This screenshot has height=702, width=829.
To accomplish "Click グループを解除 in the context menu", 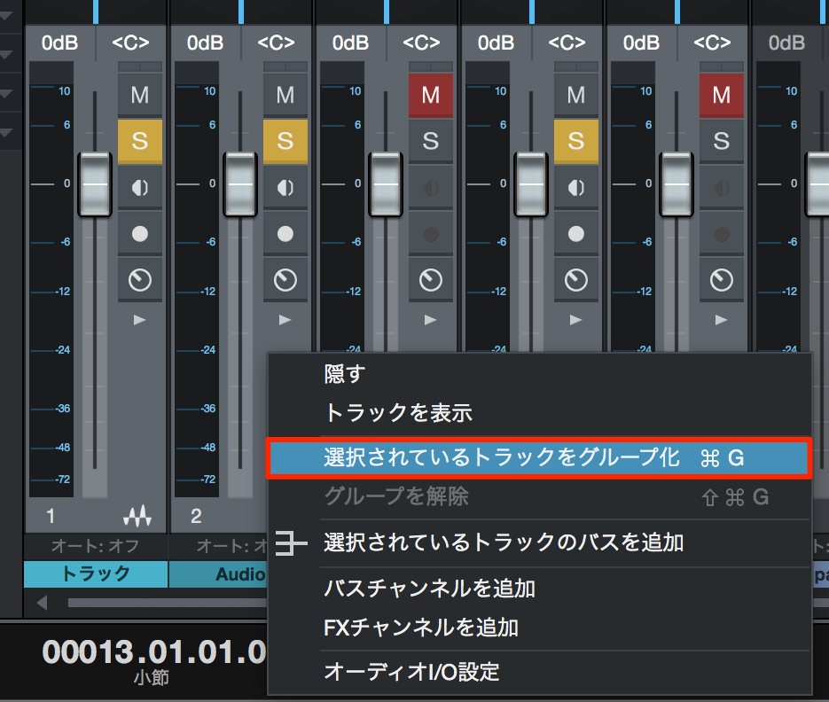I will coord(539,497).
